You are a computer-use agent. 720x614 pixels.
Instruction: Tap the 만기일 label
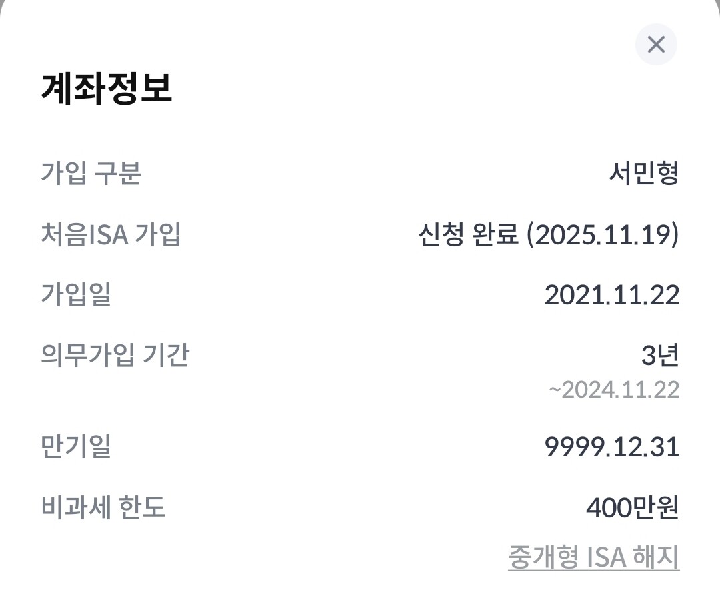point(76,446)
